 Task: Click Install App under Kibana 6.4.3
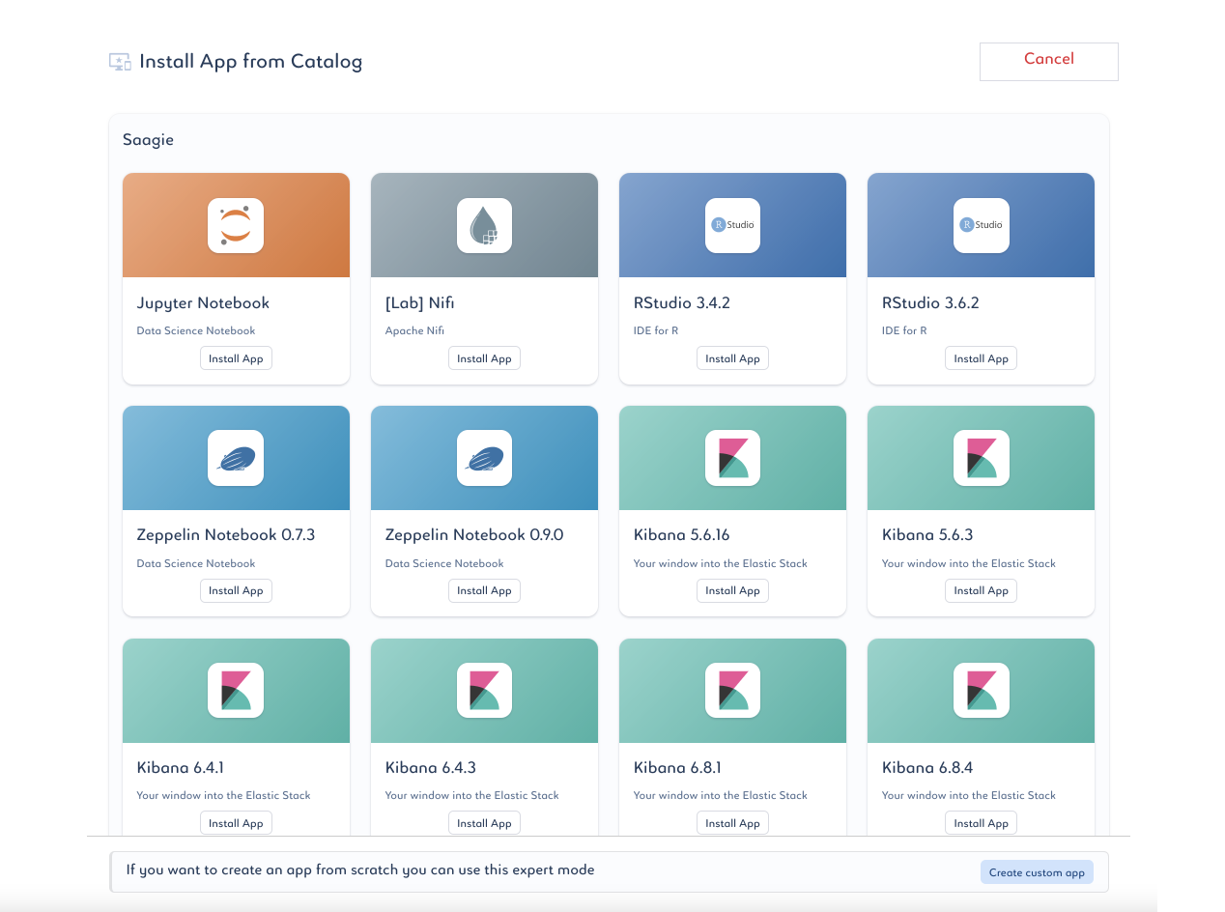[x=484, y=823]
